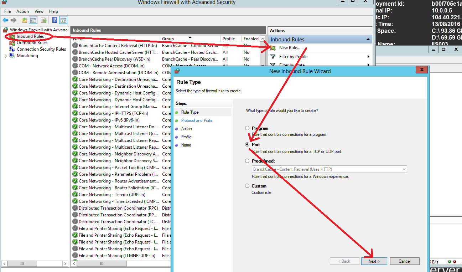Toggle the Show/Hide Action Pane icon
462x272 pixels.
63,20
